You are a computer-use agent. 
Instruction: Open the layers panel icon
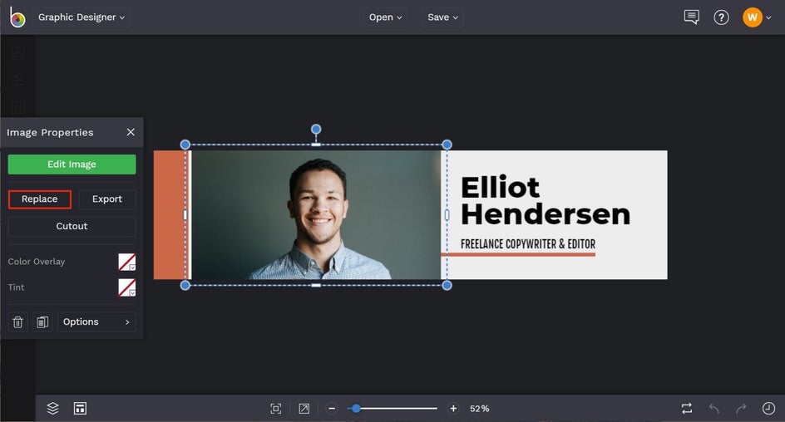click(52, 408)
